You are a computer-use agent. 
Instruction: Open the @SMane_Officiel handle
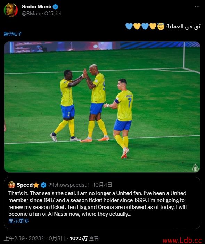click(42, 14)
